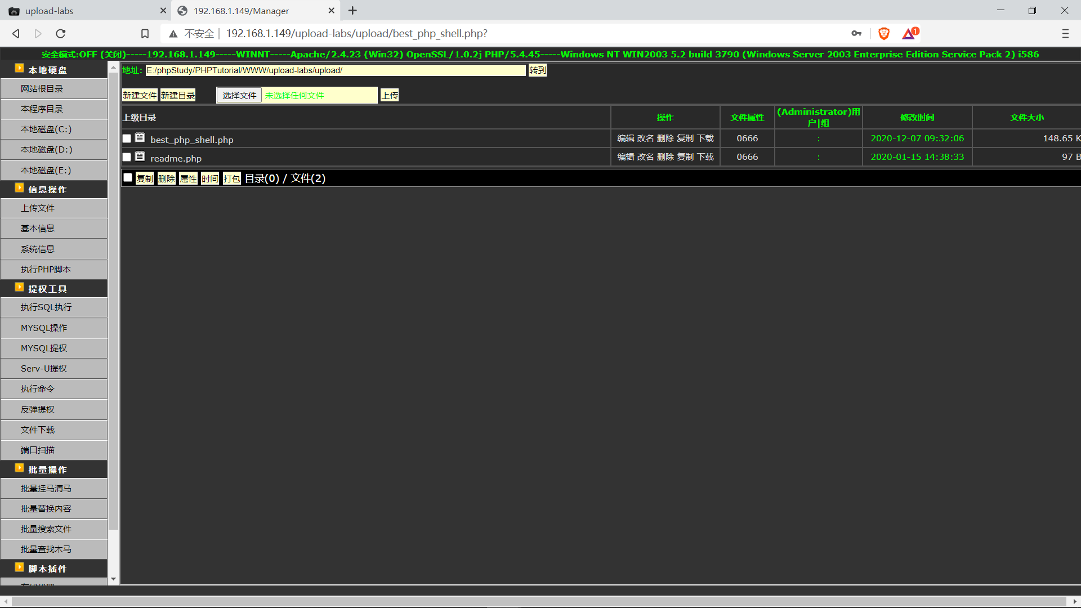Click 新建目录 button
The image size is (1081, 608).
click(178, 95)
